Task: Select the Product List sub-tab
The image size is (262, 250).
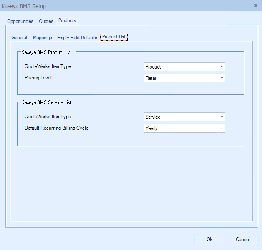Action: pyautogui.click(x=114, y=37)
